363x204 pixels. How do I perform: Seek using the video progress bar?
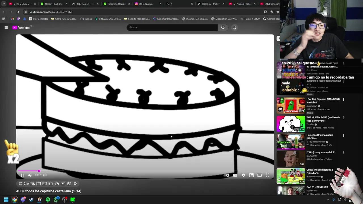click(145, 171)
